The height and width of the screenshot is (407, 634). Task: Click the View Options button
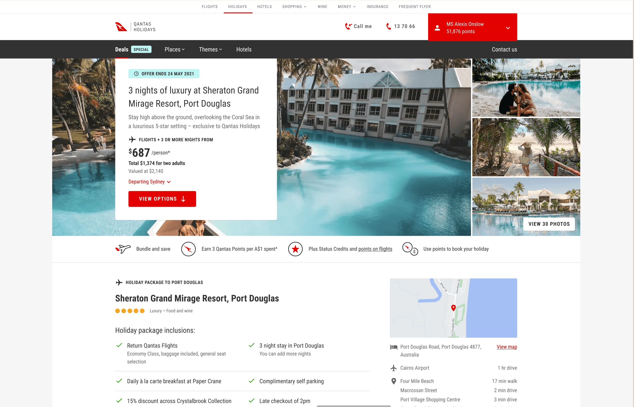click(162, 199)
